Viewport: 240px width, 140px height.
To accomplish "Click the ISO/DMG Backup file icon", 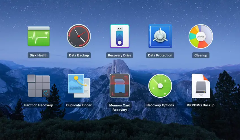I will pos(201,86).
